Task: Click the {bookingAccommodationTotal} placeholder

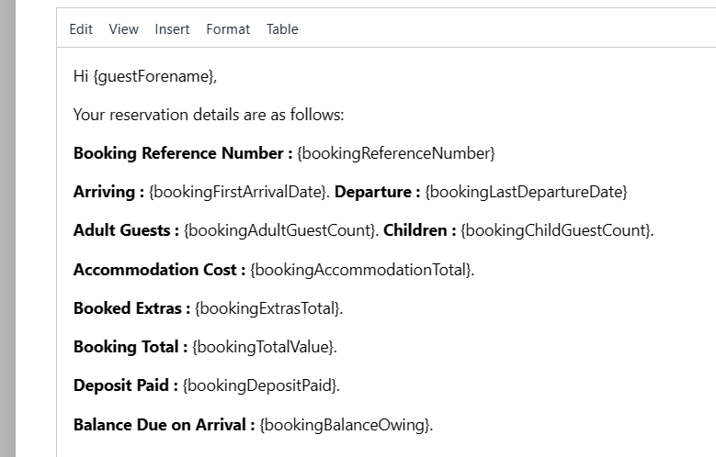Action: tap(362, 270)
